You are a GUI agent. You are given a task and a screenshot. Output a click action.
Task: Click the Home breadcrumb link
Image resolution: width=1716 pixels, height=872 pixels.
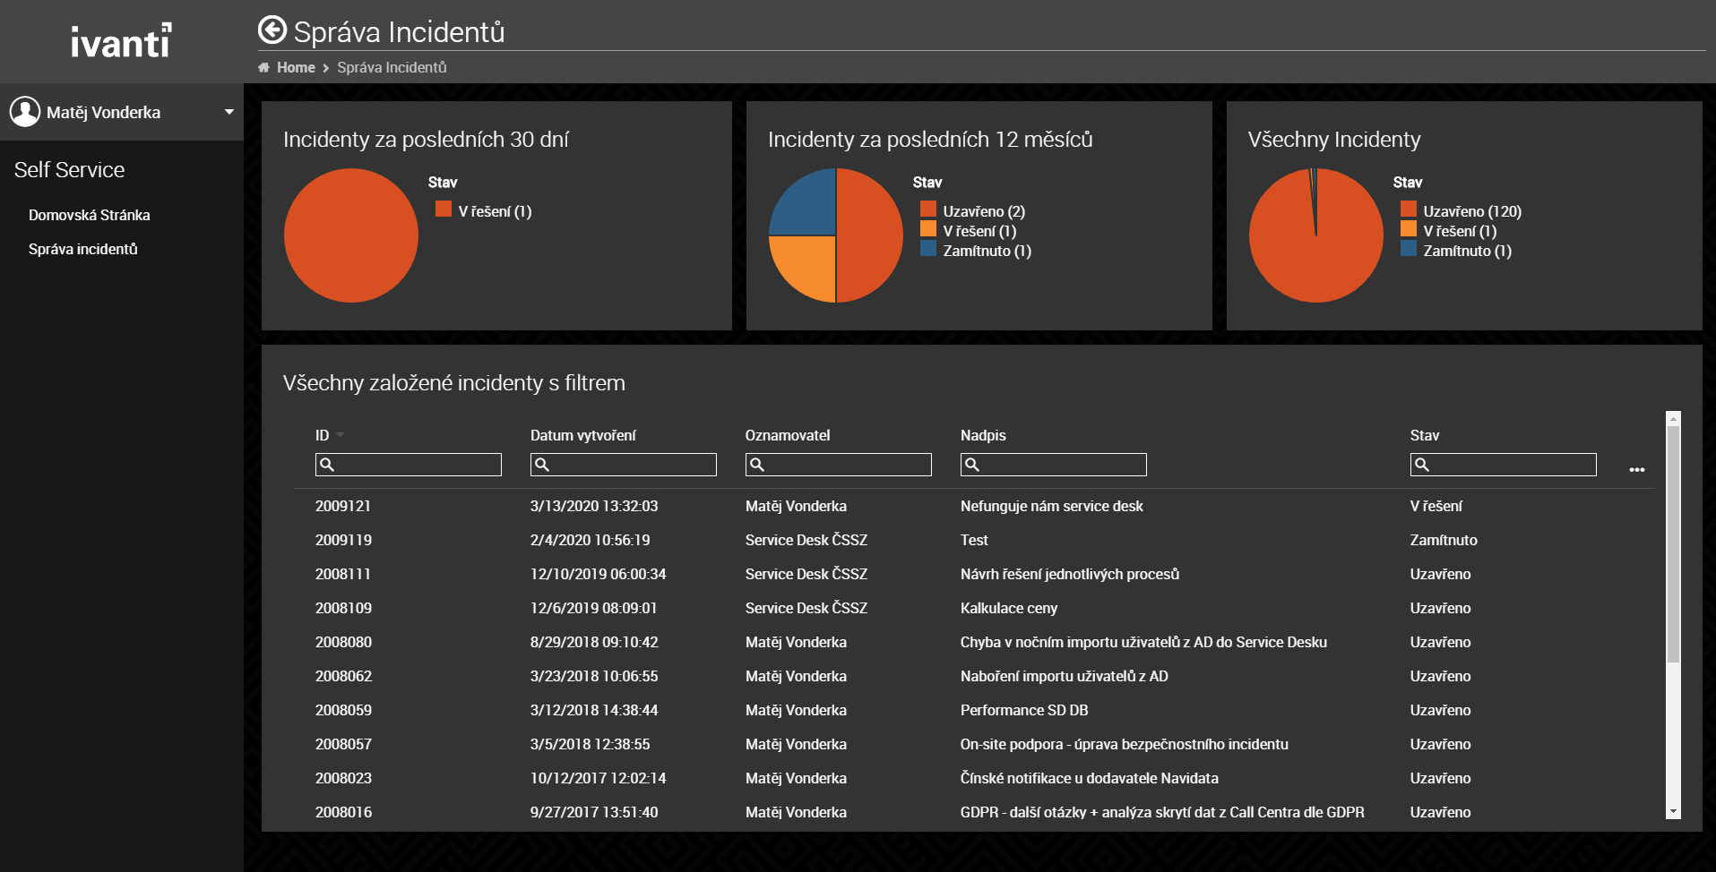[x=296, y=68]
